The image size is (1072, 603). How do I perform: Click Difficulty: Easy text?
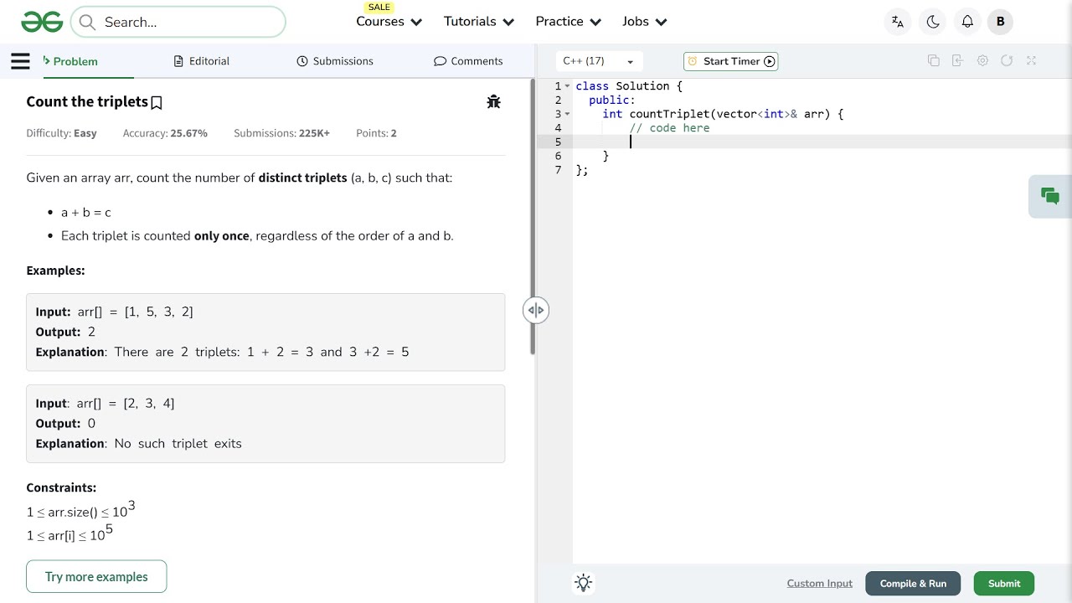61,133
